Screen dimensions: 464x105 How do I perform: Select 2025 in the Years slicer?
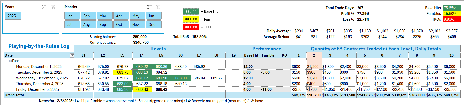tap(13, 16)
